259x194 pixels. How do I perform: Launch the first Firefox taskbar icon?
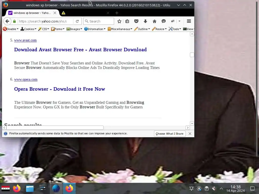pos(17,188)
